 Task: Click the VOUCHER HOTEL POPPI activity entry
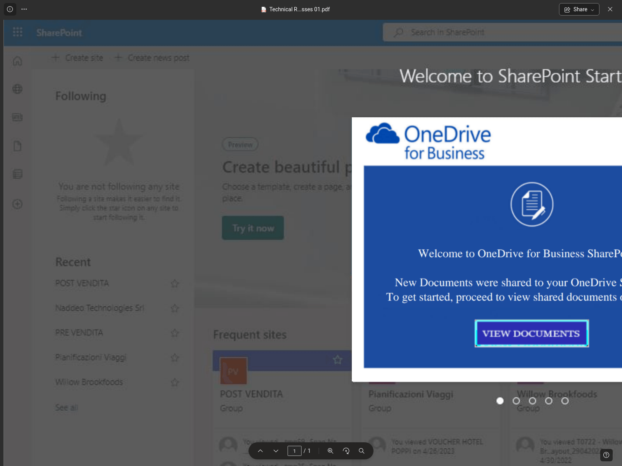click(437, 446)
